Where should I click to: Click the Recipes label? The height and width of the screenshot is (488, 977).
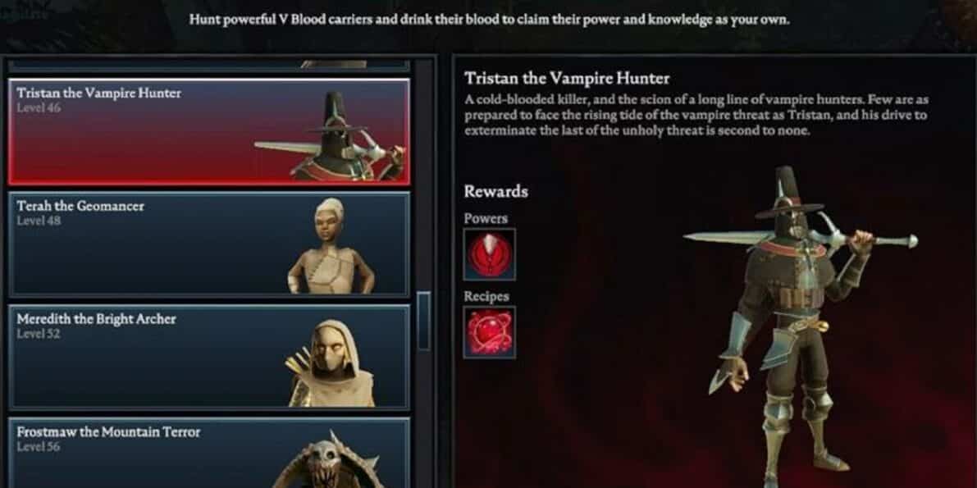pos(486,297)
